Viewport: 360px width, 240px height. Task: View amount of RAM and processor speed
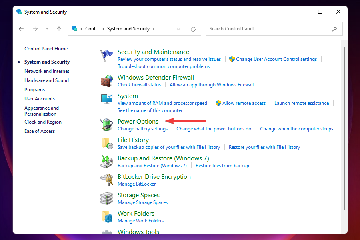click(162, 103)
